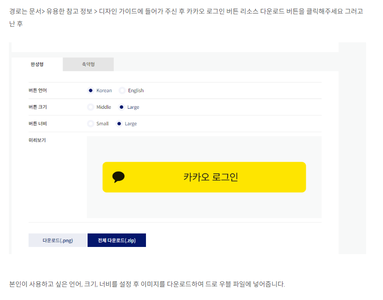The height and width of the screenshot is (300, 383).
Task: Click the 다운로드(.png) button
Action: (x=58, y=240)
